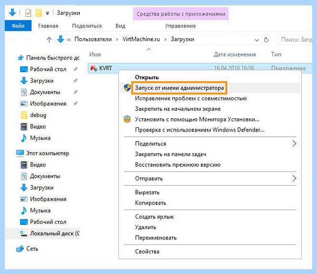Open Музыка under quick access
The height and width of the screenshot is (274, 317).
coord(40,138)
